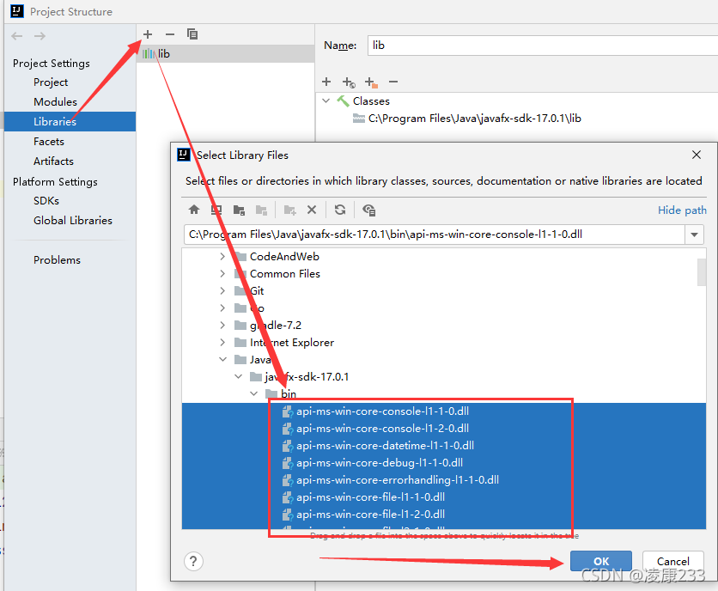Open Artifacts settings page

pyautogui.click(x=53, y=161)
